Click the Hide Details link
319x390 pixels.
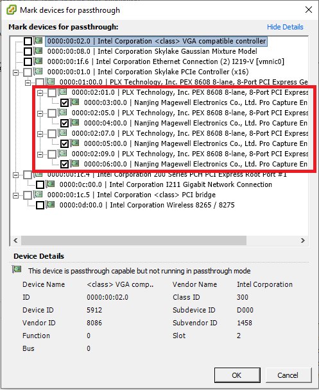pyautogui.click(x=285, y=27)
